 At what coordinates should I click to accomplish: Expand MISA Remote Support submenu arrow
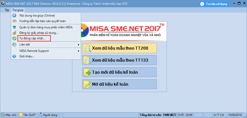click(x=78, y=51)
